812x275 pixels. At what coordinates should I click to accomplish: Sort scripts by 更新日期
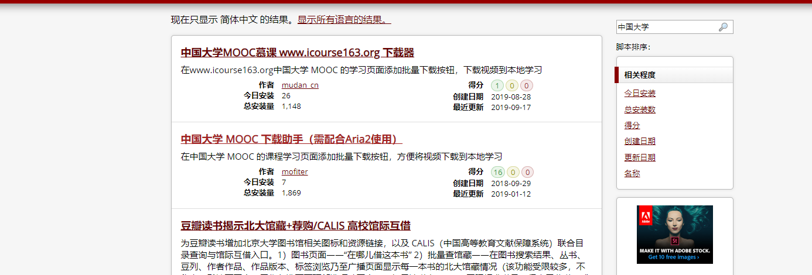pos(640,157)
